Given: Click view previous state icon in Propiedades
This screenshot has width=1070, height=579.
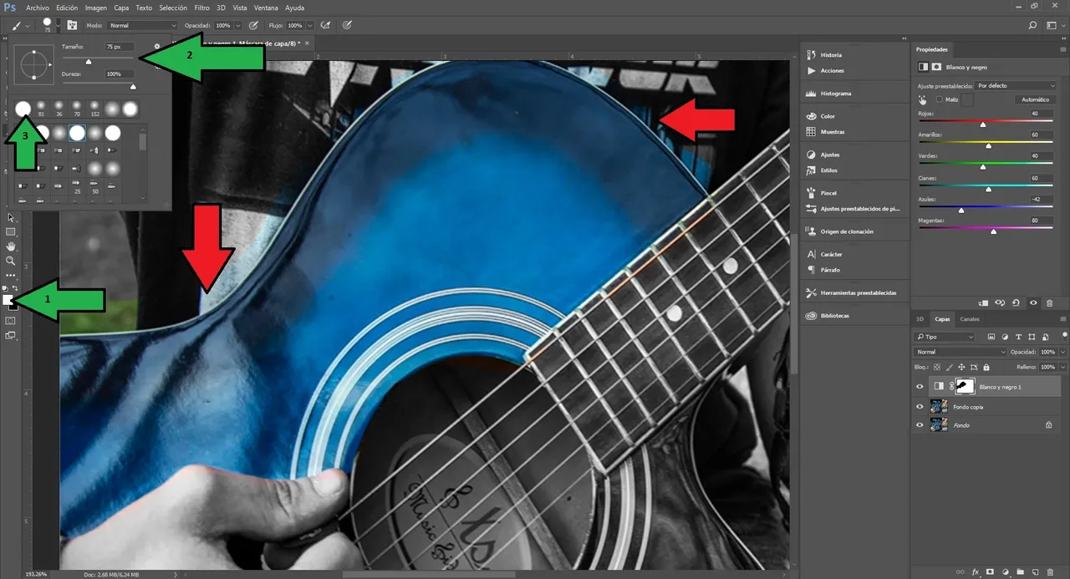Looking at the screenshot, I should tap(999, 303).
